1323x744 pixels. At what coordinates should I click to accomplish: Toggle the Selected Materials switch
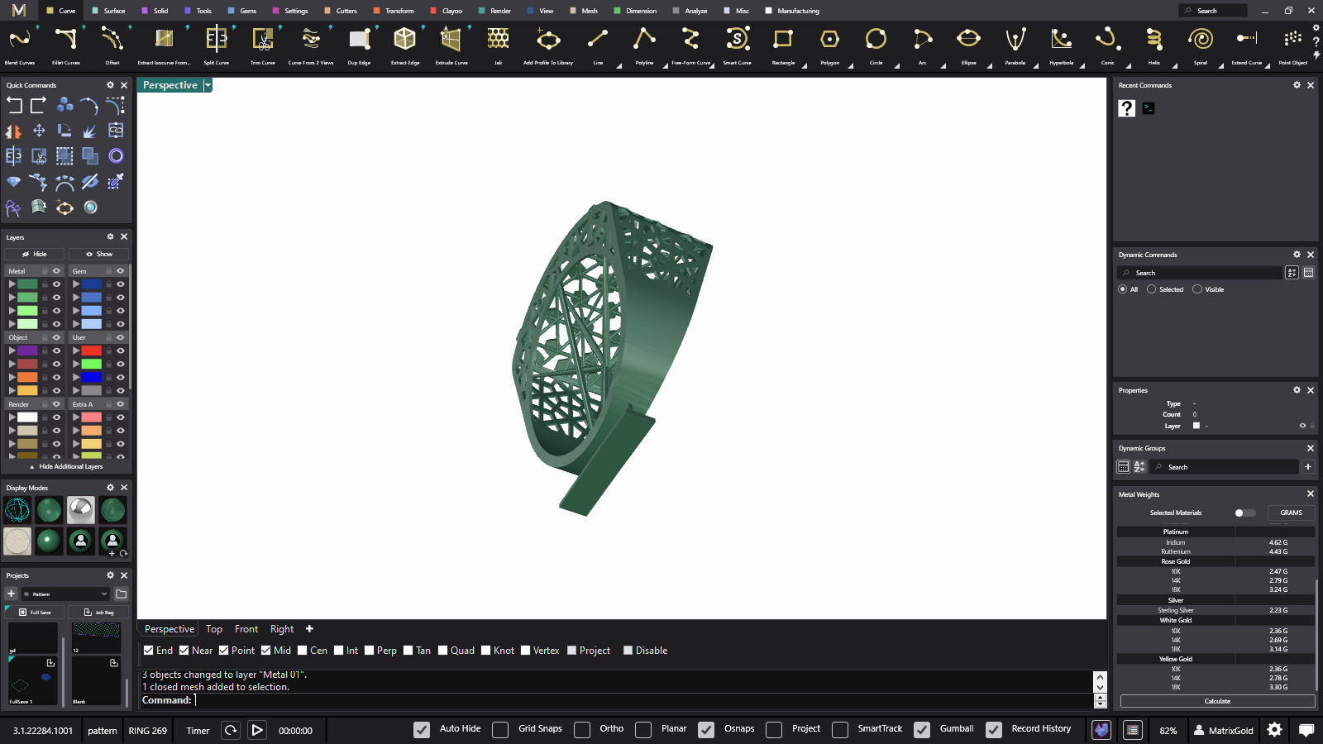1244,513
